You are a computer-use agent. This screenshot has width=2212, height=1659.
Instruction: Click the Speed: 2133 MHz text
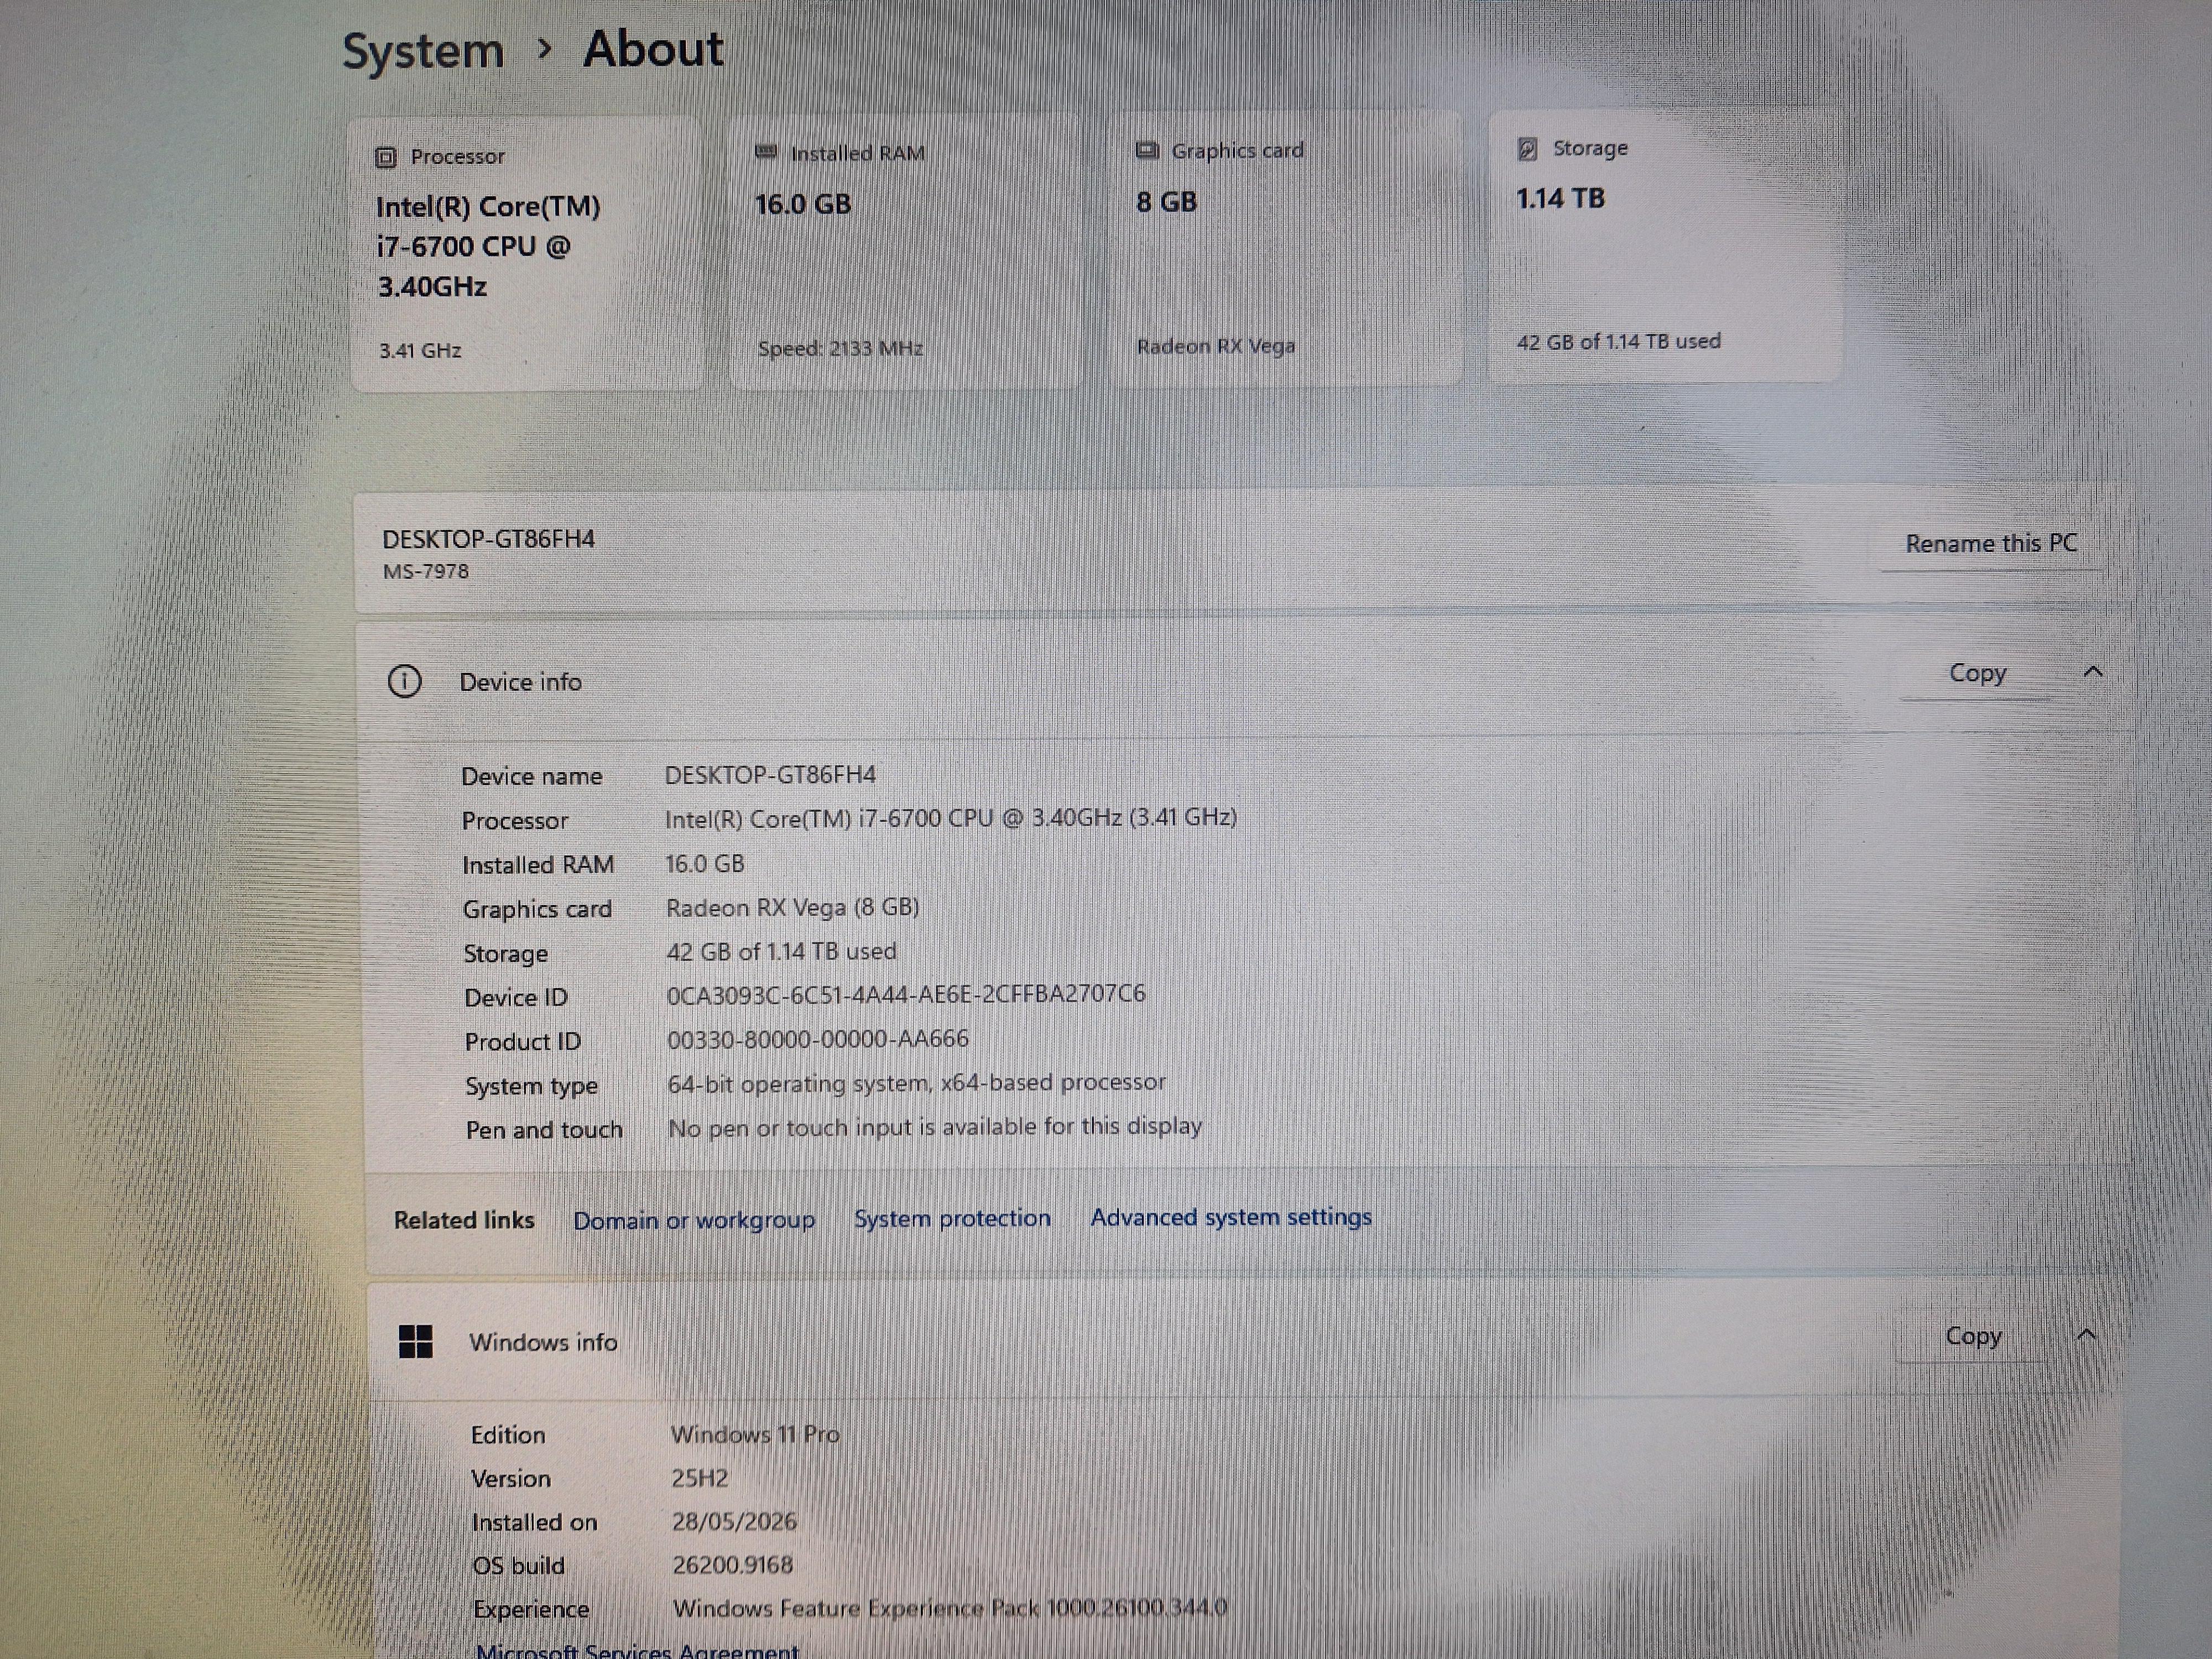[x=840, y=348]
